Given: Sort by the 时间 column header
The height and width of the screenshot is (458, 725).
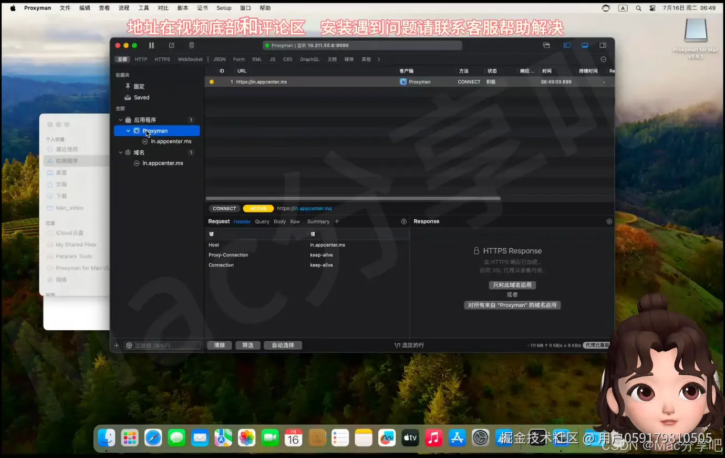Looking at the screenshot, I should [x=547, y=71].
